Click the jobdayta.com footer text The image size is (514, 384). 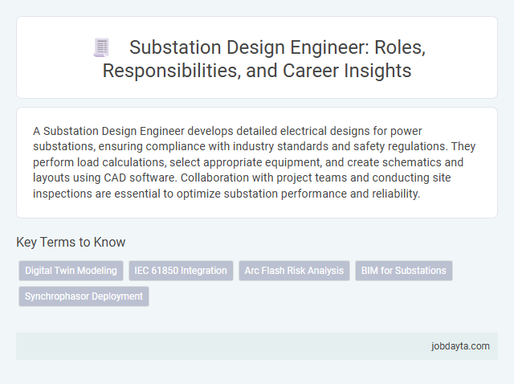pyautogui.click(x=460, y=346)
